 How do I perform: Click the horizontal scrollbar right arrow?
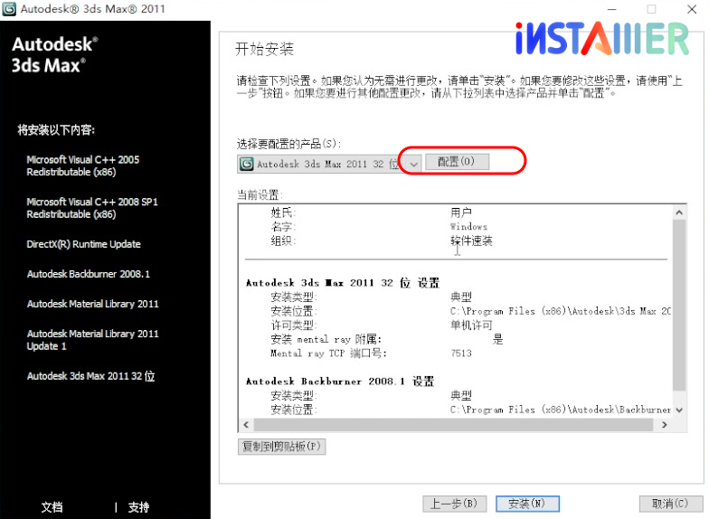(664, 425)
